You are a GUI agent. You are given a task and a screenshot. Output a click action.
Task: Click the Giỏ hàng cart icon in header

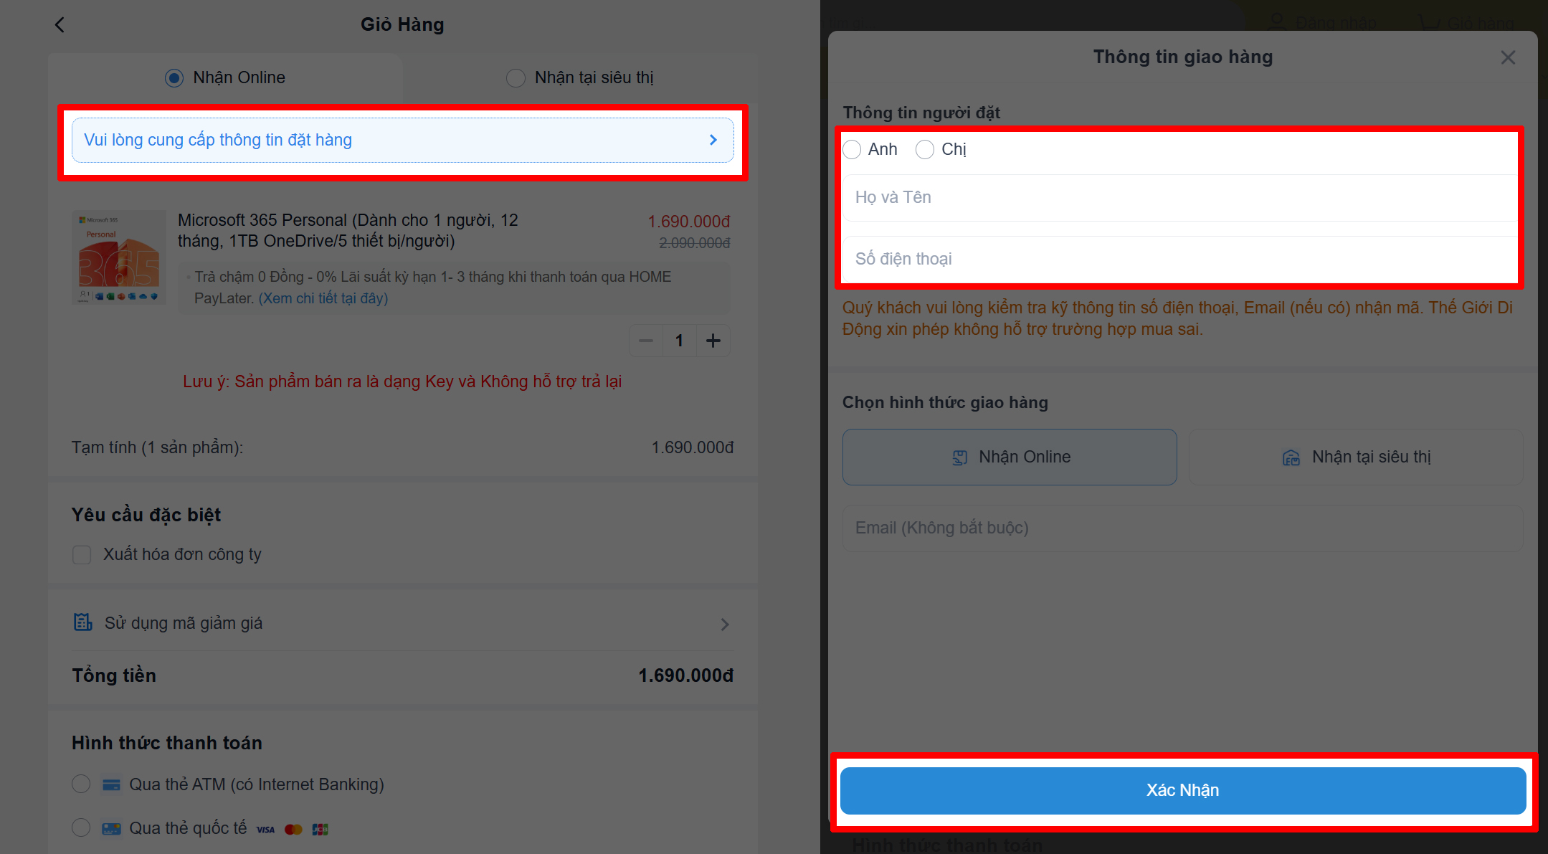[1429, 22]
